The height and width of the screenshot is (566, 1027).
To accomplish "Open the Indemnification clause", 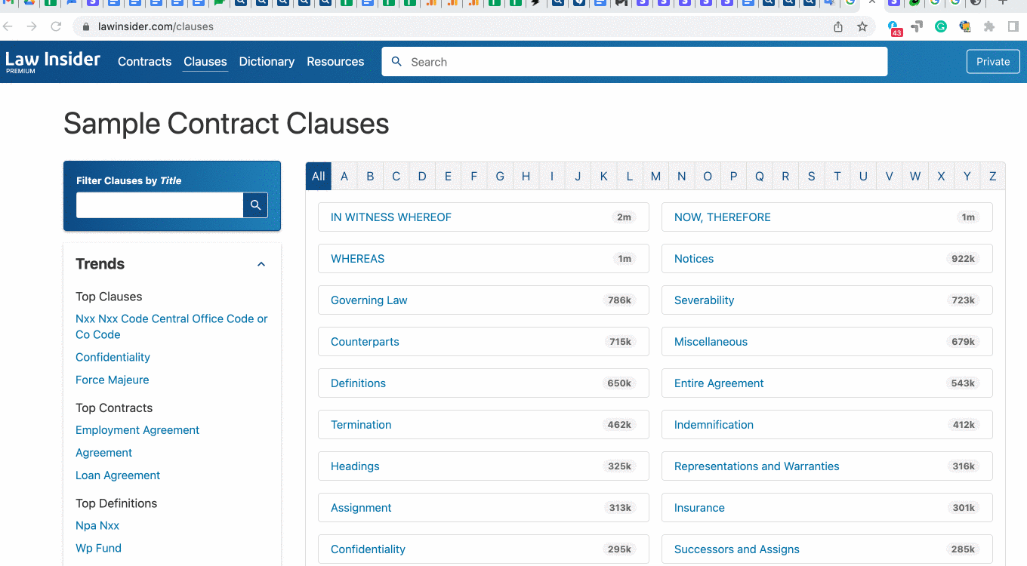I will [827, 425].
